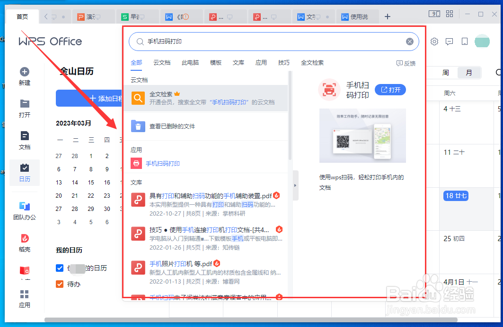Switch to 应用 search tab
This screenshot has width=503, height=327.
click(261, 63)
